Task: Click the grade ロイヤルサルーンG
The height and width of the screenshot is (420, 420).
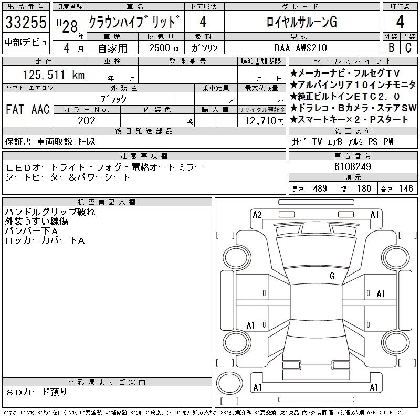Action: coord(301,23)
